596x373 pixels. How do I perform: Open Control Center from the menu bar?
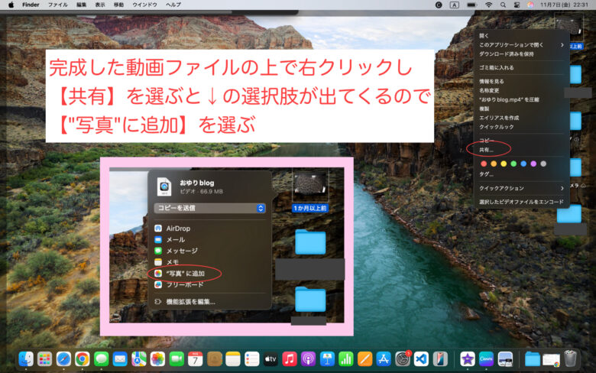coord(517,5)
